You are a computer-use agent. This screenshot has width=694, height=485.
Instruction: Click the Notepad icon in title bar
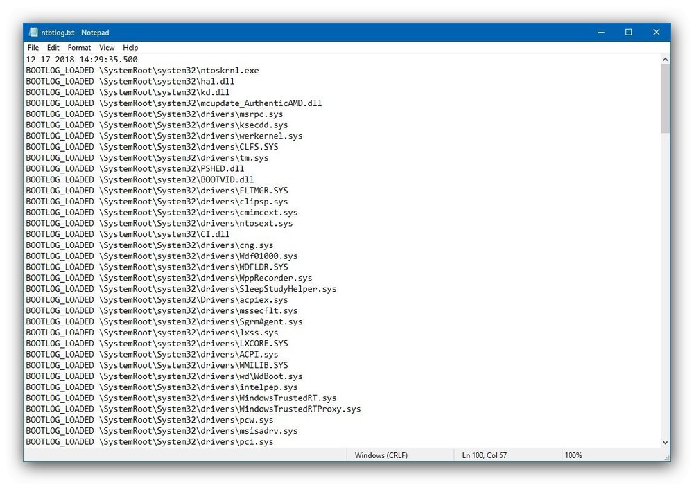pyautogui.click(x=33, y=33)
